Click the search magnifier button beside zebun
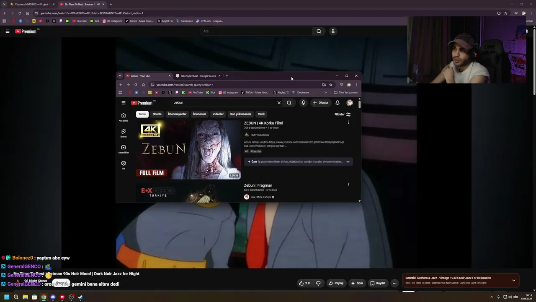The height and width of the screenshot is (302, 536). (289, 103)
